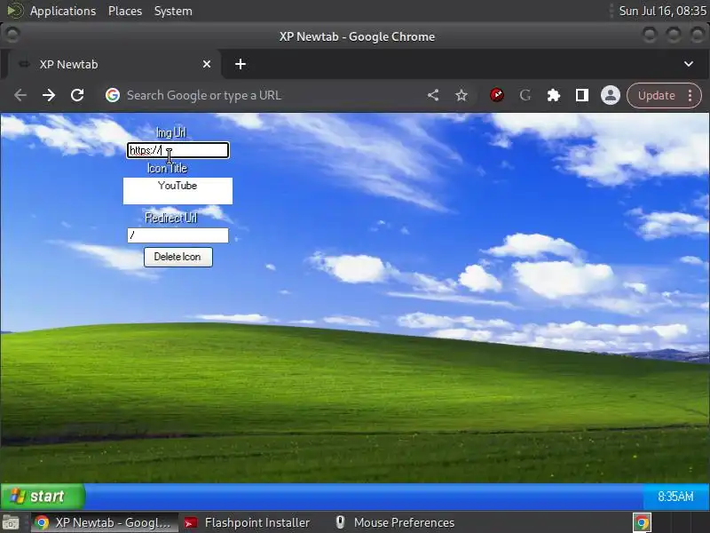Open the Applications menu

63,11
